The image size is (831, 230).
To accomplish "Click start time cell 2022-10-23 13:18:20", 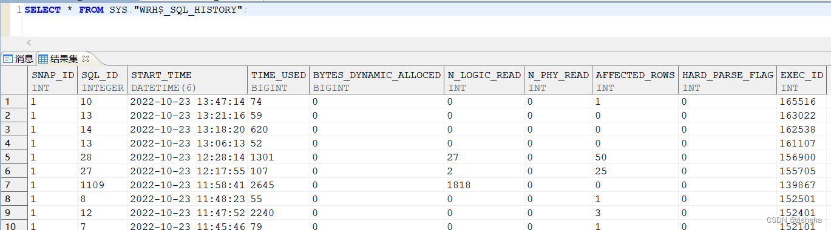I will [x=188, y=130].
